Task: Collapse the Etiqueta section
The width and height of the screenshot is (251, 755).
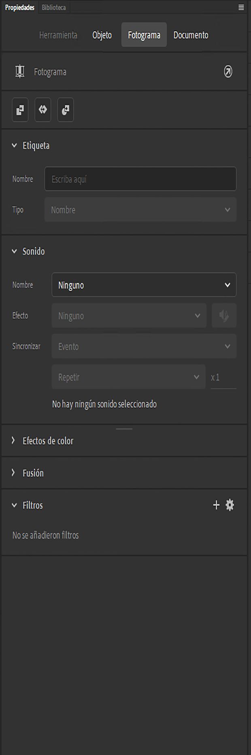Action: coord(14,146)
